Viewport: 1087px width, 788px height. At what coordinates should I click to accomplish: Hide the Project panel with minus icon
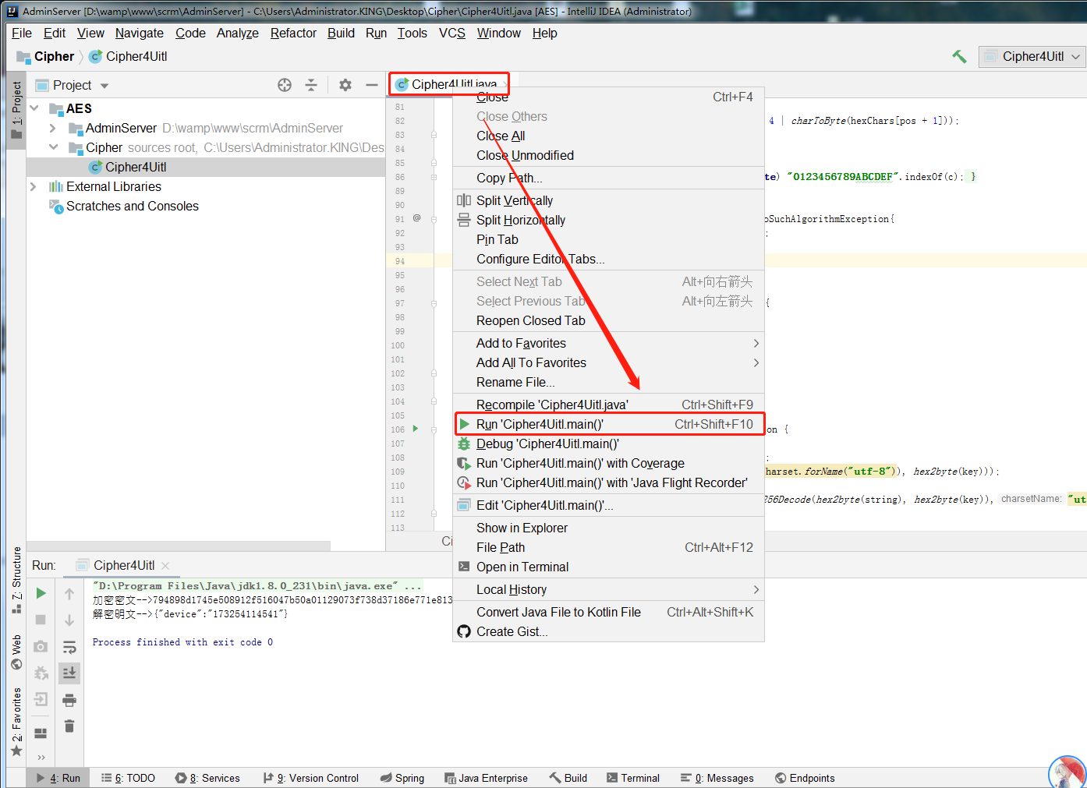point(372,85)
